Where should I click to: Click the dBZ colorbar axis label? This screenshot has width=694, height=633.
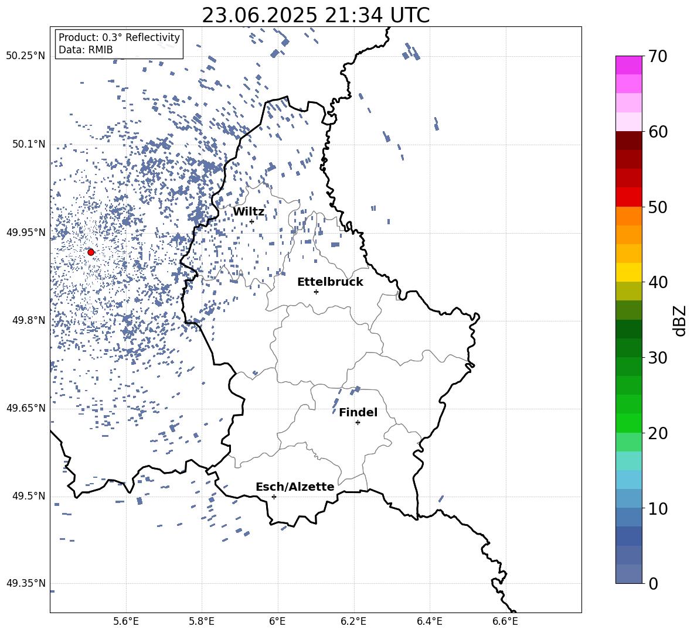point(680,321)
